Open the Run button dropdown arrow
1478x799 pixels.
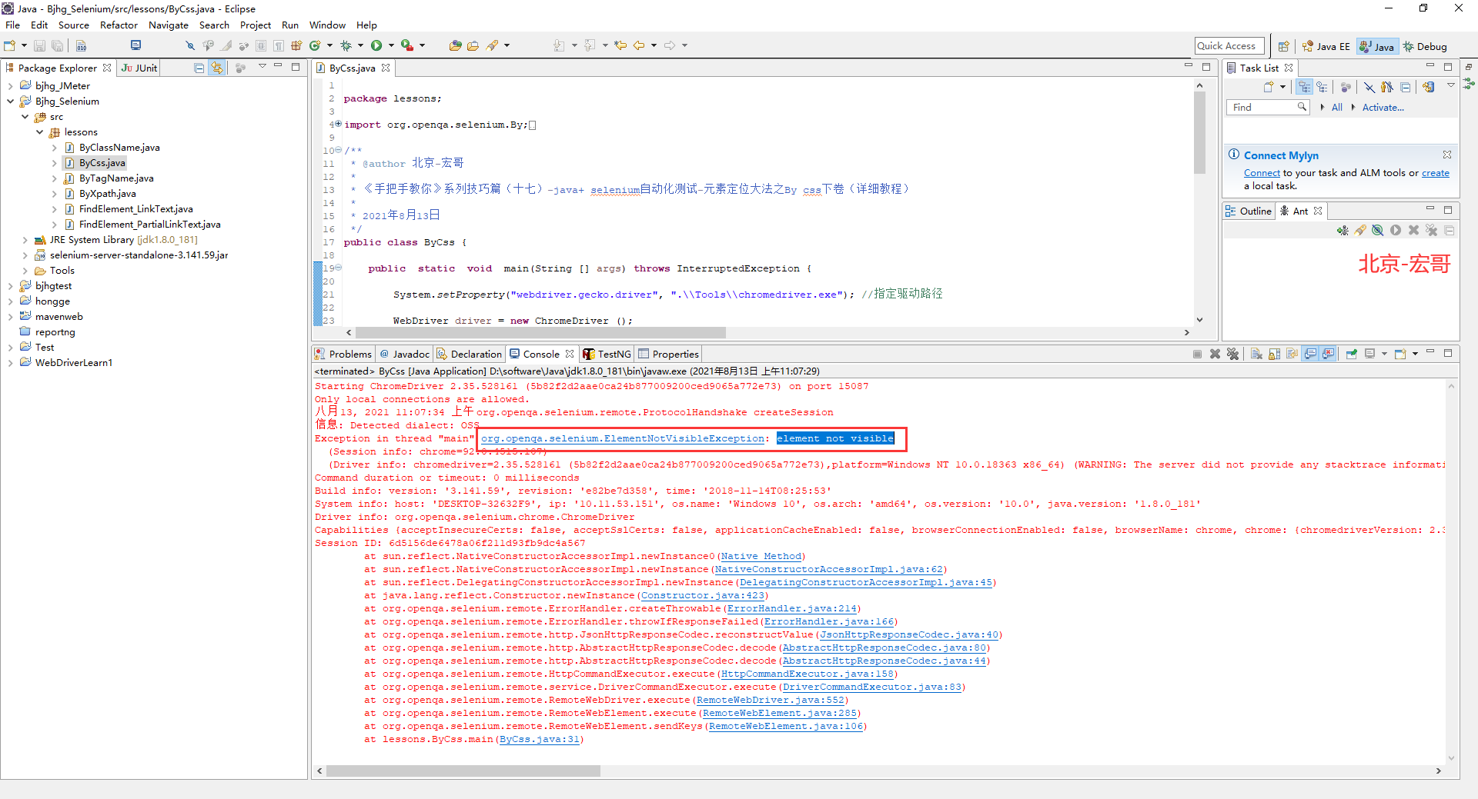coord(391,45)
